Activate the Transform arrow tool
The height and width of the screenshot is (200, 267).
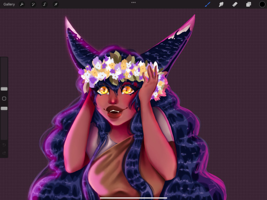[56, 4]
